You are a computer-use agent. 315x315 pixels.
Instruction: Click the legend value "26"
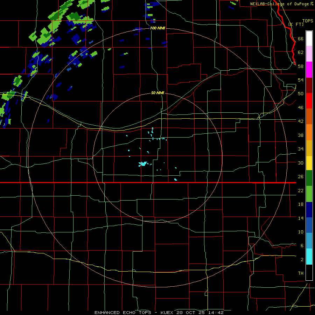[301, 177]
